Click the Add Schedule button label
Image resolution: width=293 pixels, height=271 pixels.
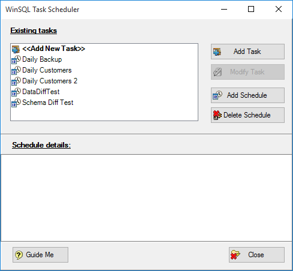tap(247, 95)
